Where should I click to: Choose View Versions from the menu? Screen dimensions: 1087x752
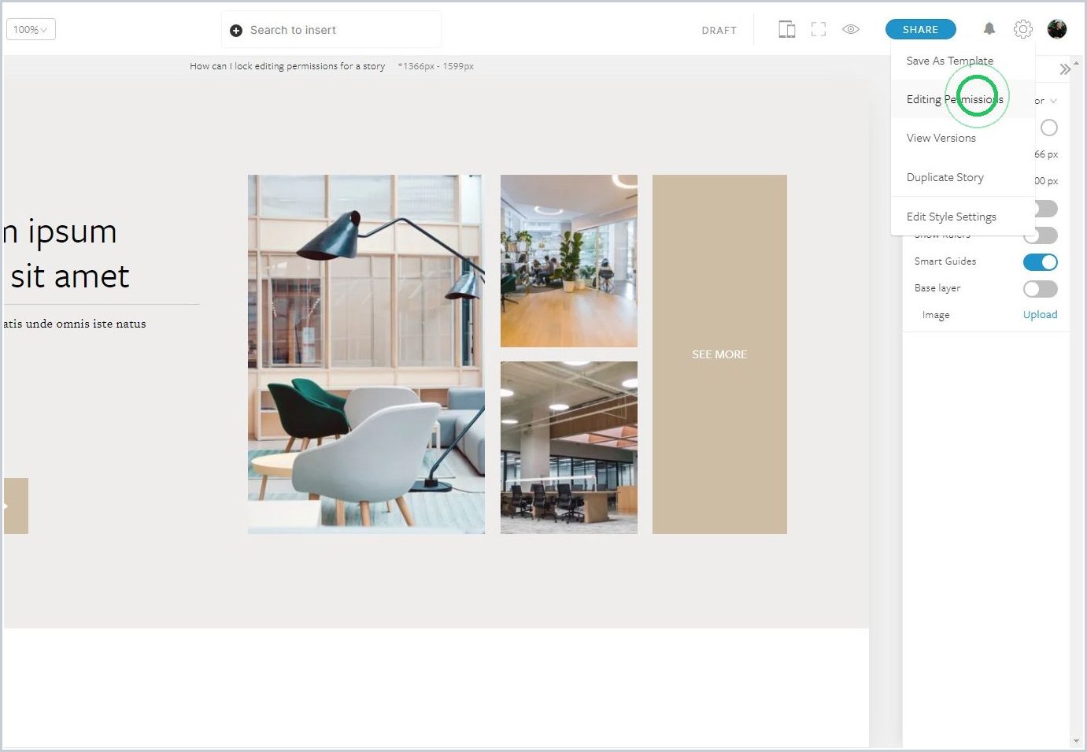[963, 138]
